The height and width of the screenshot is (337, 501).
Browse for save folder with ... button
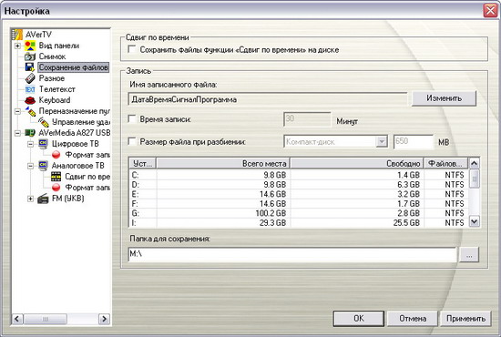(x=469, y=255)
